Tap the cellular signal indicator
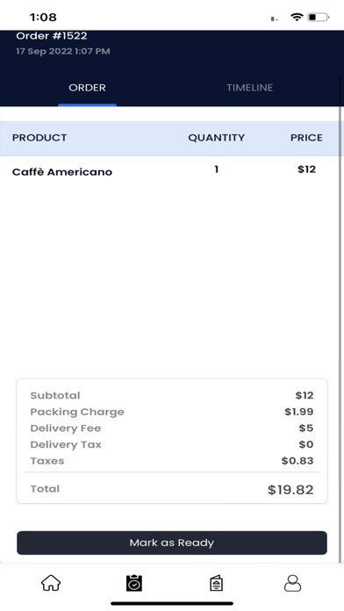This screenshot has height=611, width=344. (275, 18)
